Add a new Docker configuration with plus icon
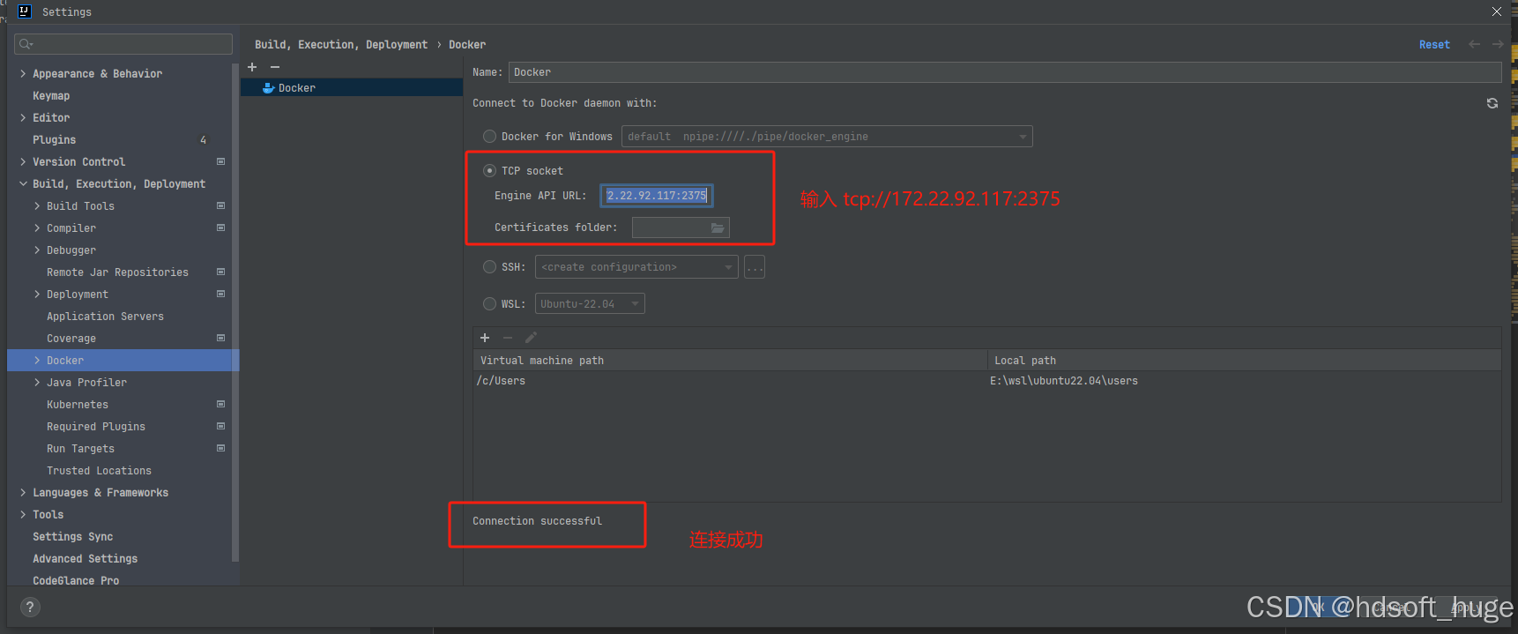Screen dimensions: 1518x634 pyautogui.click(x=252, y=67)
